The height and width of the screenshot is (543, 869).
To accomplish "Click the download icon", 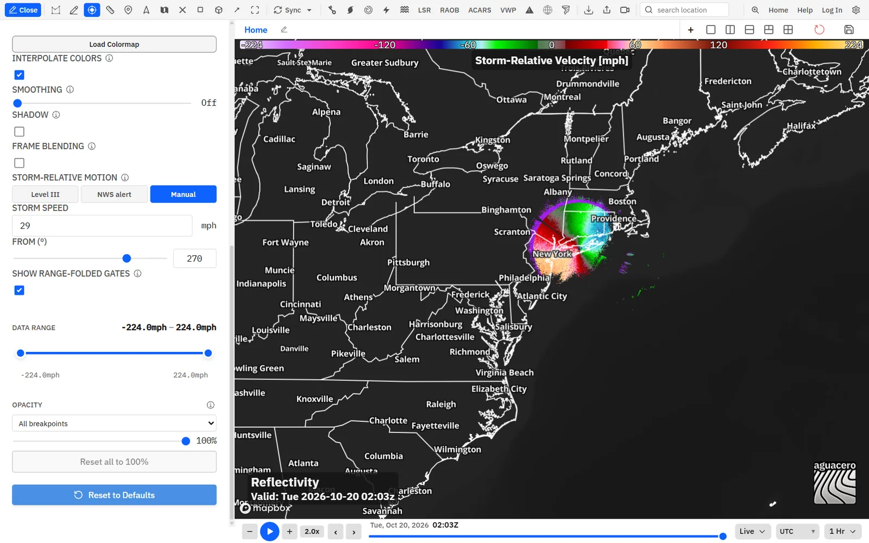I will pos(588,10).
